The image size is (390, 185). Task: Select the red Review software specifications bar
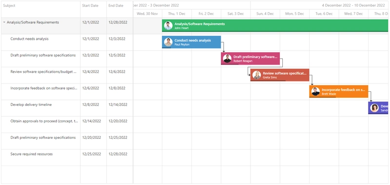(x=280, y=75)
